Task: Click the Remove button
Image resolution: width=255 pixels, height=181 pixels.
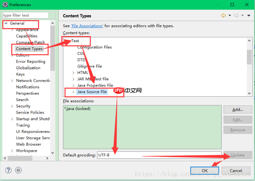Action: 238,130
